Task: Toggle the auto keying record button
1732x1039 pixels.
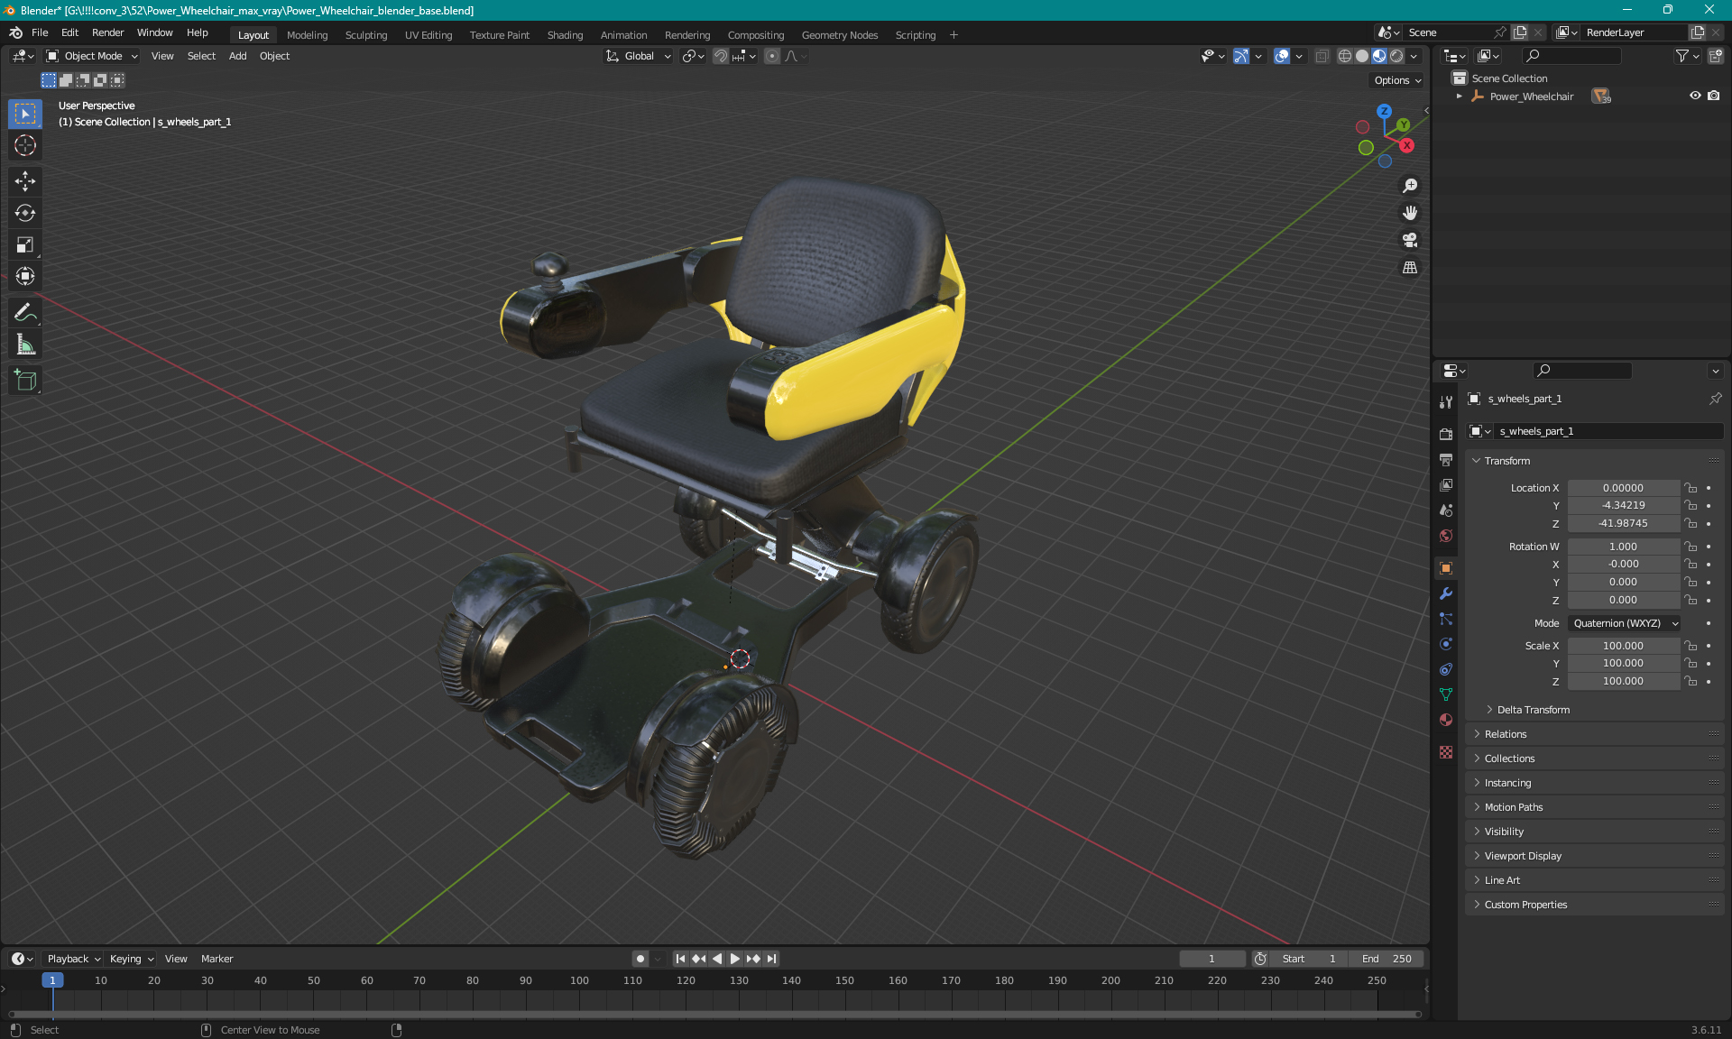Action: coord(640,959)
